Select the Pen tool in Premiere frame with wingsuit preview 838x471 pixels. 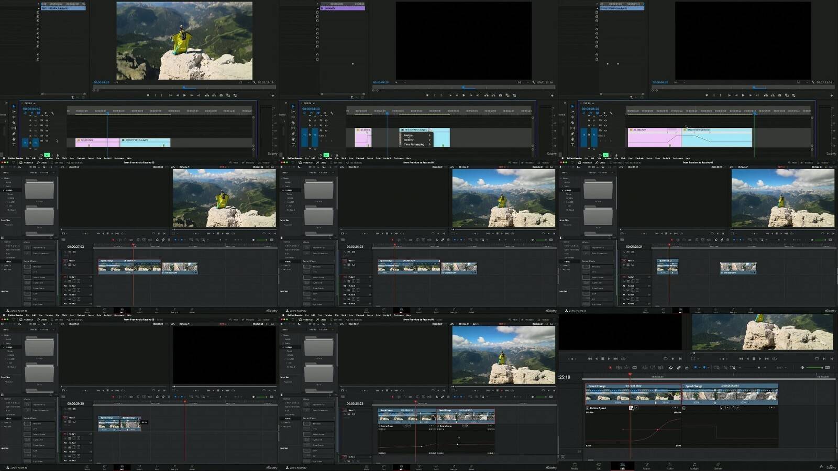(x=14, y=134)
